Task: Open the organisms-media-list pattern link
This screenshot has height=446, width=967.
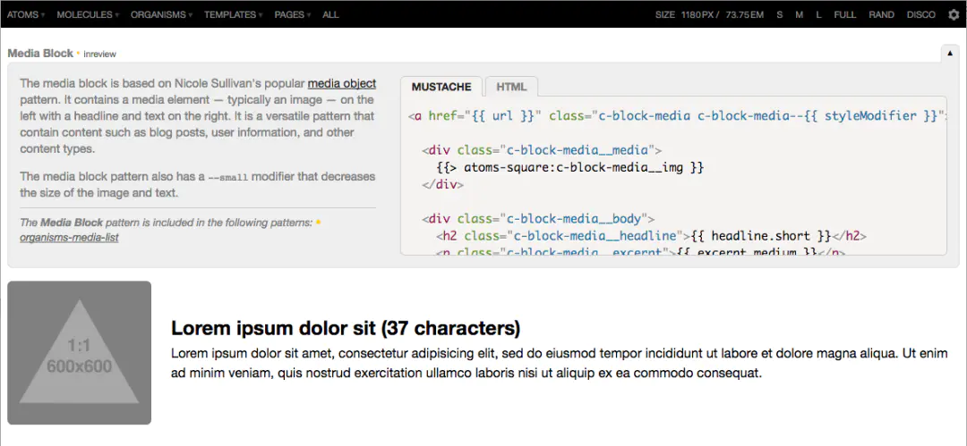Action: point(69,238)
